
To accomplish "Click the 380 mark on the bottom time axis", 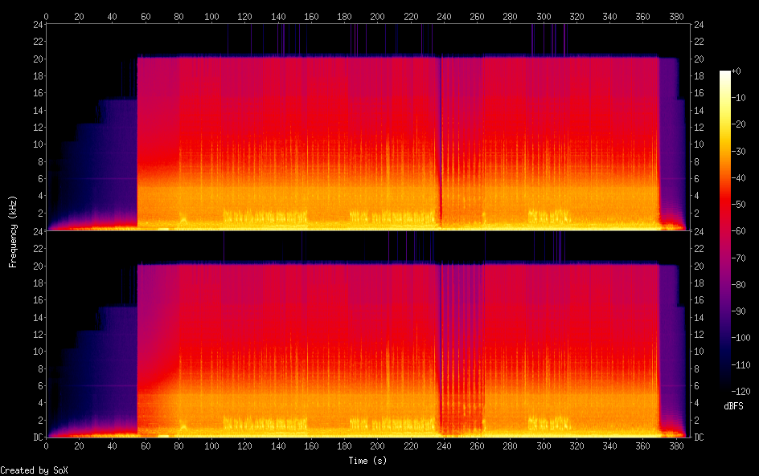I will click(x=677, y=445).
